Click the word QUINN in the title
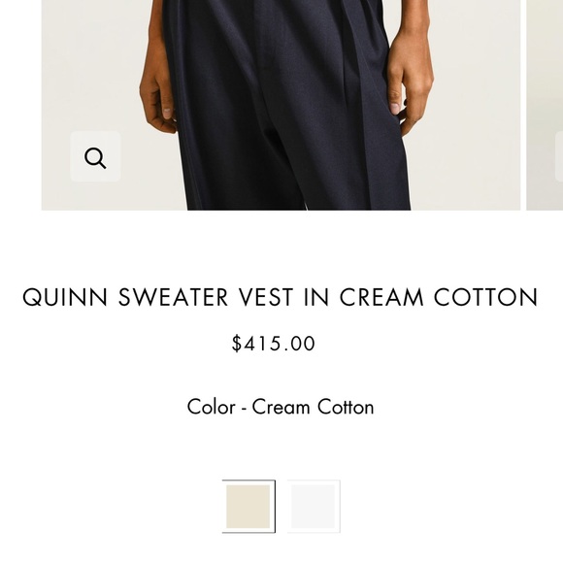This screenshot has height=563, width=563. (65, 297)
